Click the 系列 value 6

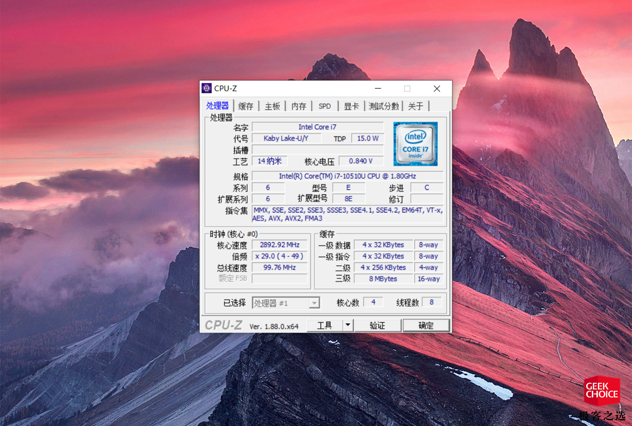tap(268, 187)
